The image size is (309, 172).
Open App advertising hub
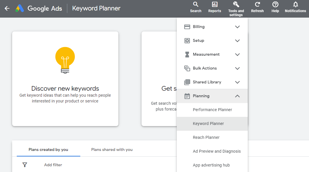(212, 165)
